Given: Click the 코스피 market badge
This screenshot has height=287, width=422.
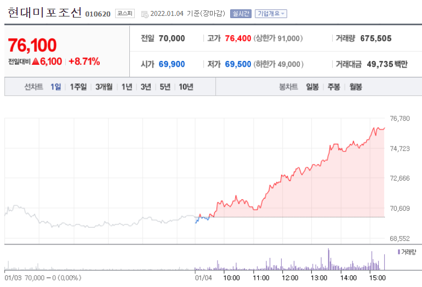Looking at the screenshot, I should point(124,13).
